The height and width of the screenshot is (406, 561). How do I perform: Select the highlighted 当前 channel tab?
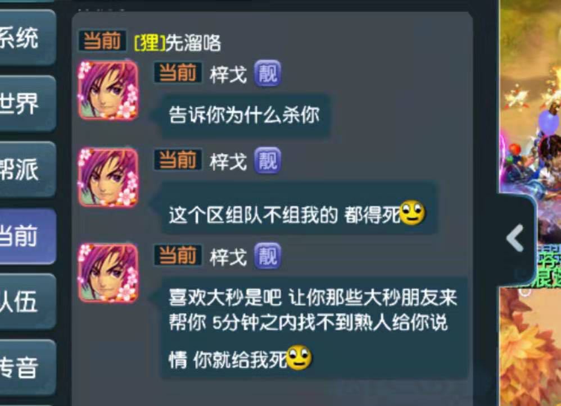[x=26, y=236]
